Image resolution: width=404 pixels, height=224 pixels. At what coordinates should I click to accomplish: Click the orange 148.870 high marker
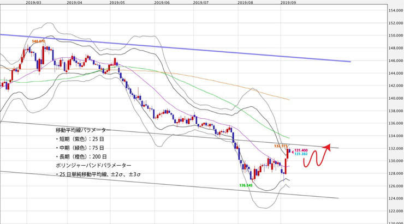tap(38, 41)
